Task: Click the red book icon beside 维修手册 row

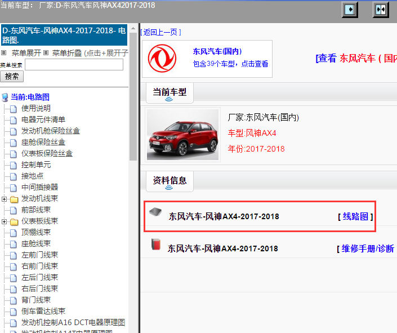Action: (x=156, y=245)
